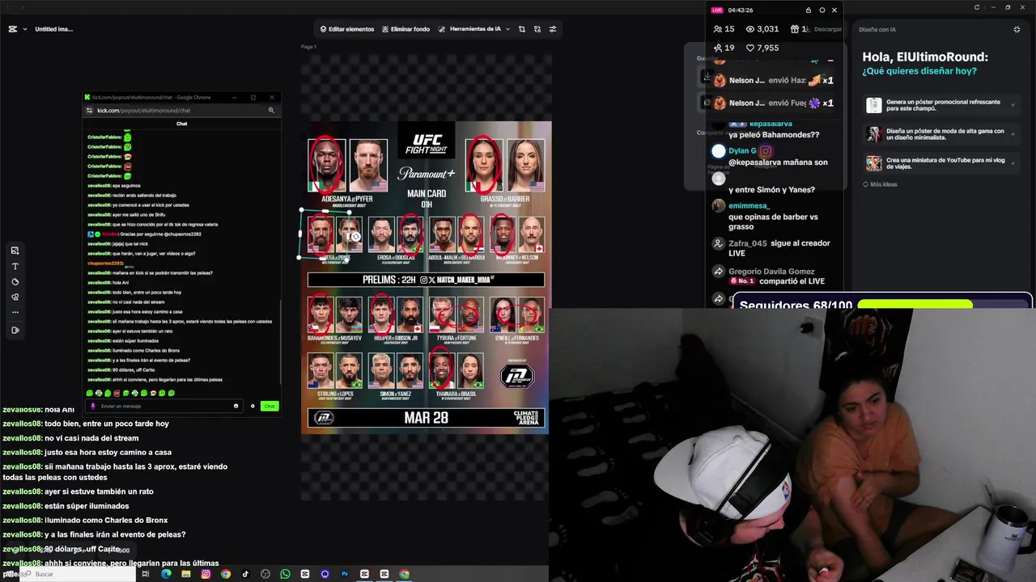This screenshot has width=1036, height=582.
Task: Open the chat settings gear beside the Chat button
Action: coord(253,406)
